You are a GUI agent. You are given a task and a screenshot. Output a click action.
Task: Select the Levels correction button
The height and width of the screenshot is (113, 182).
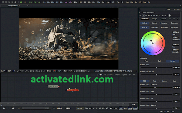pos(154,23)
